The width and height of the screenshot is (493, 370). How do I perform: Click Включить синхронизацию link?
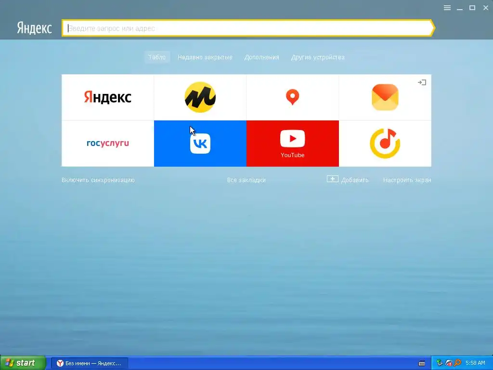98,180
